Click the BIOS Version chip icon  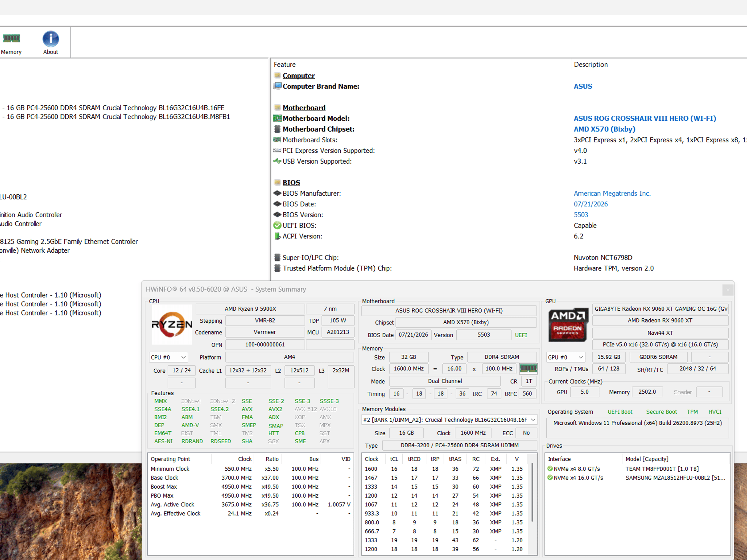click(x=277, y=215)
